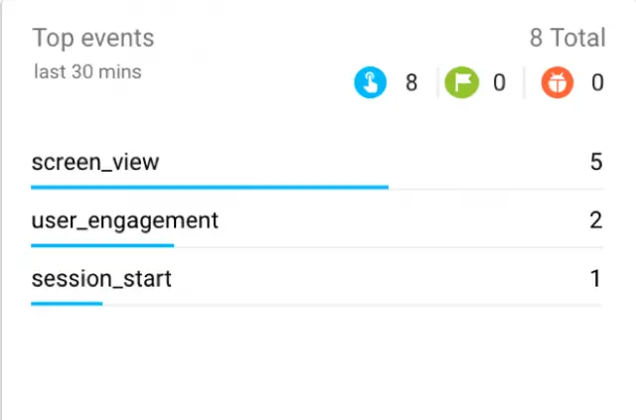
Task: Click the blank area below the events list
Action: [x=318, y=362]
